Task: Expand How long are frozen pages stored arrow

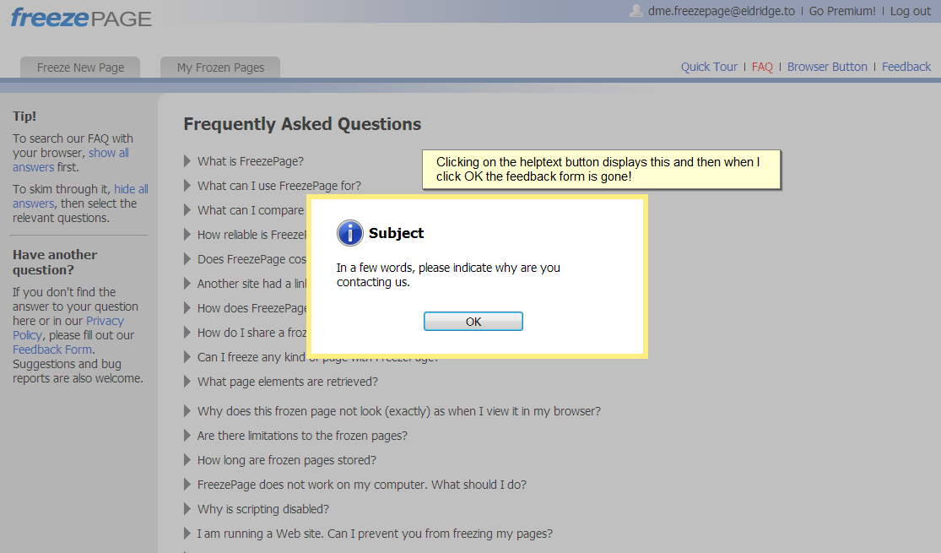Action: tap(187, 460)
